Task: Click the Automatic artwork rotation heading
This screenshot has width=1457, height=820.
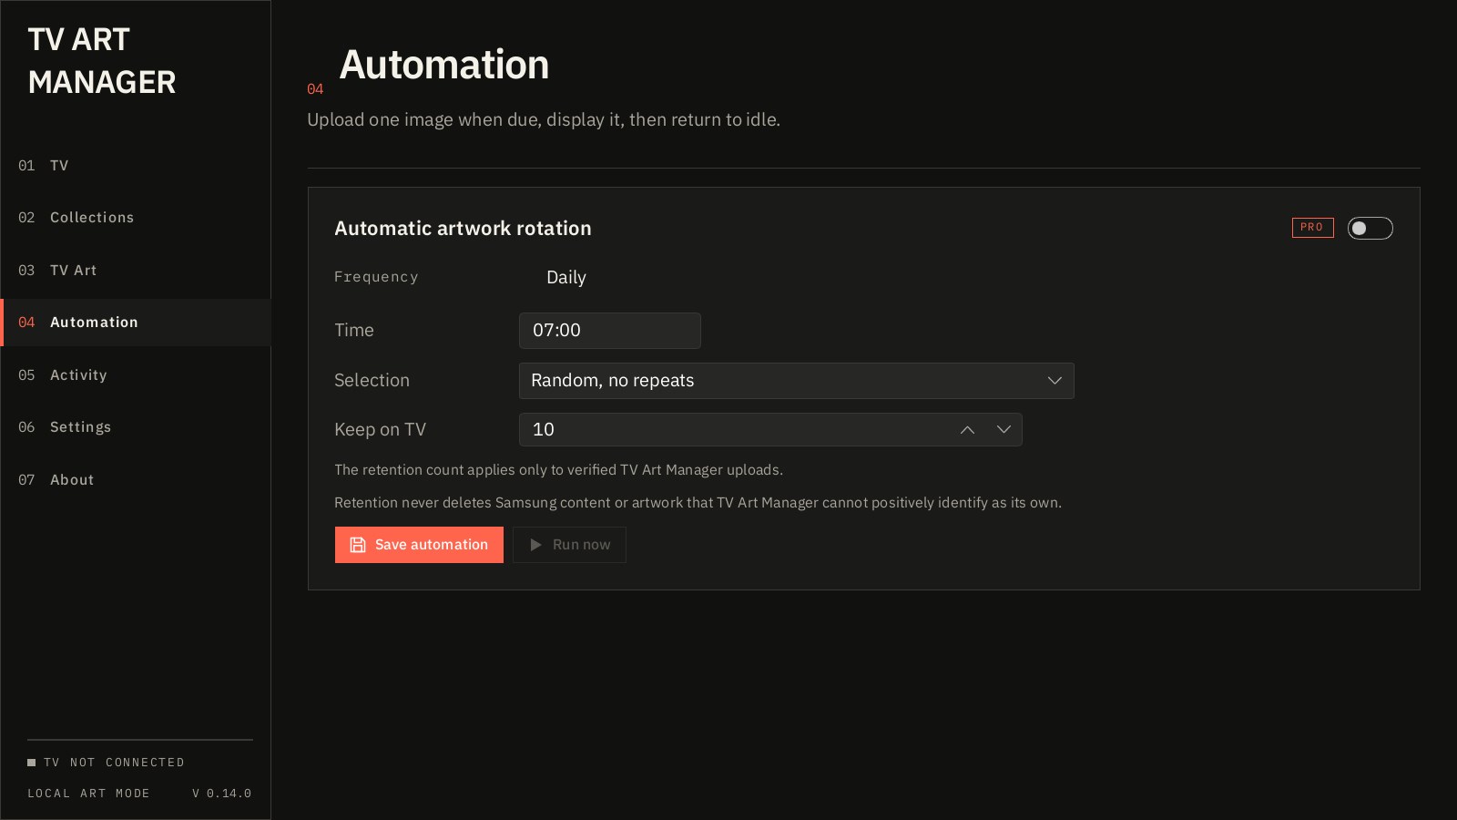Action: tap(463, 229)
